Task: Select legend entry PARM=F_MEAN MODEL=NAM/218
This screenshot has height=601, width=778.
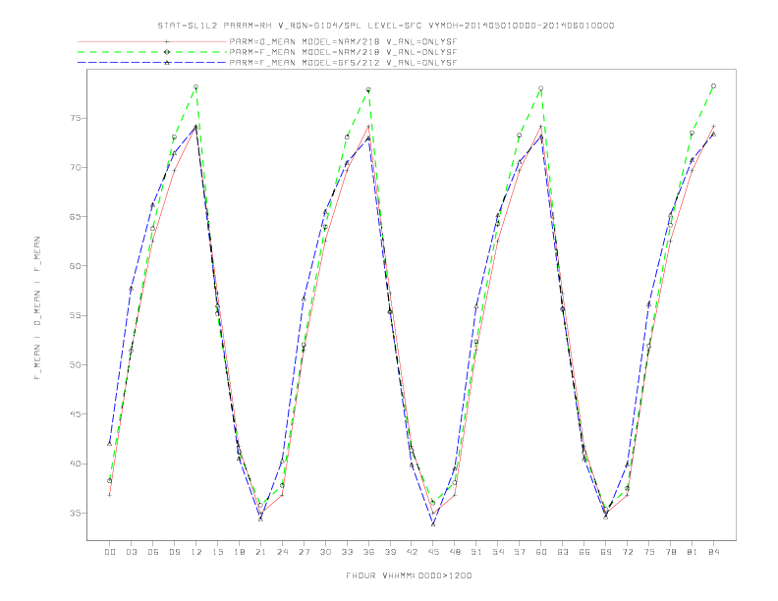Action: coord(343,52)
